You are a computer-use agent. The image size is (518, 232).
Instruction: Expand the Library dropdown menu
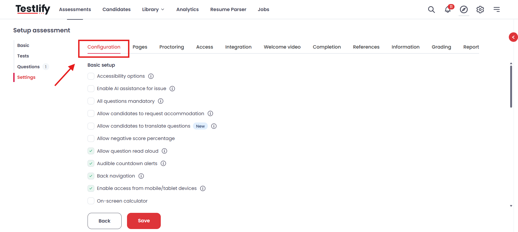point(153,9)
